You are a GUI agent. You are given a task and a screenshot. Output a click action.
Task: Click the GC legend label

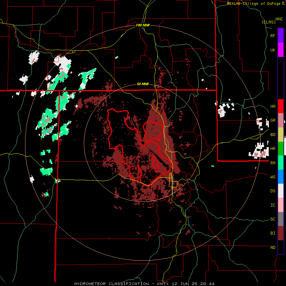[273, 219]
